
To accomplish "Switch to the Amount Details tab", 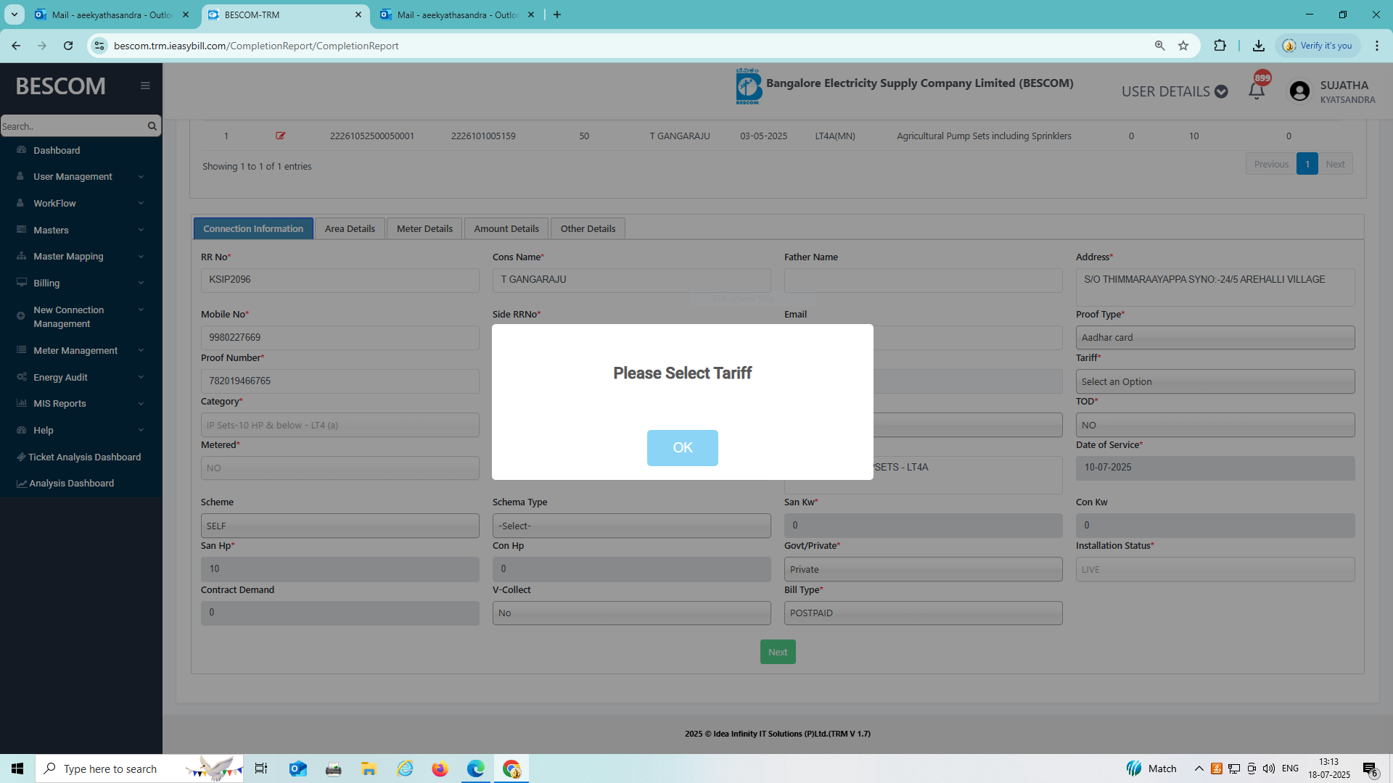I will (x=506, y=228).
